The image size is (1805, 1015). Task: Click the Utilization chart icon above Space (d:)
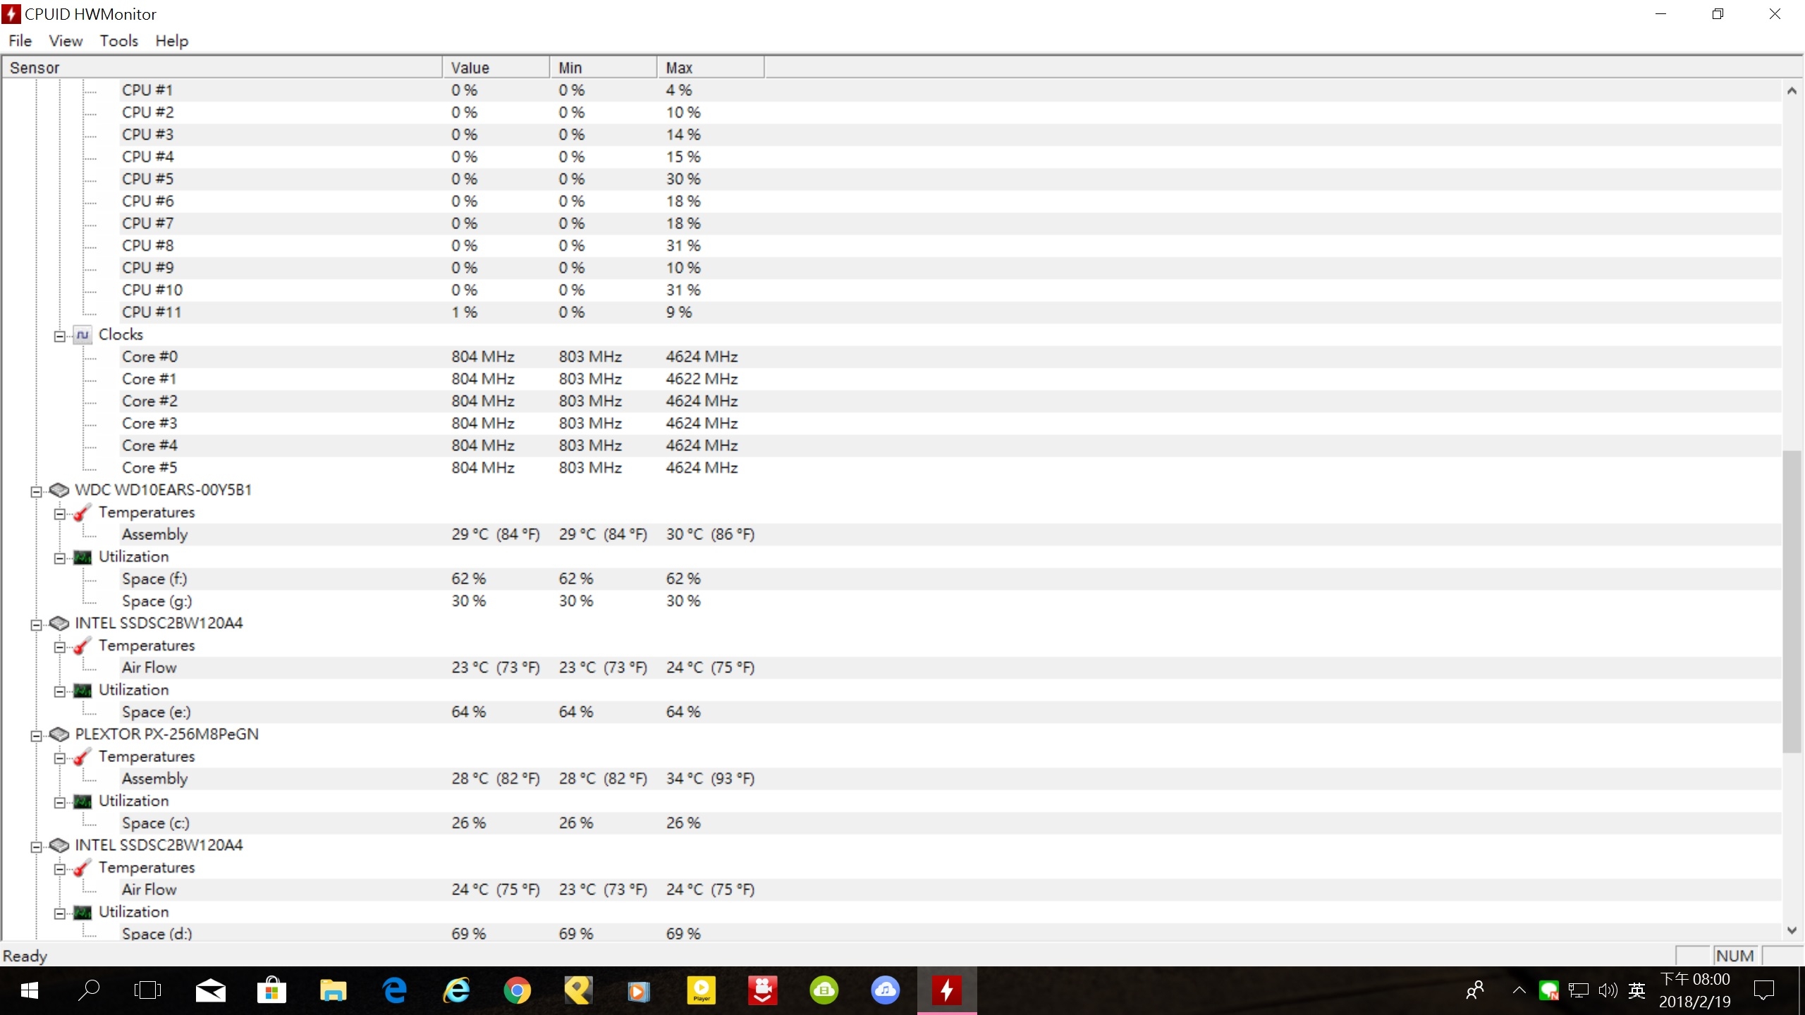82,912
